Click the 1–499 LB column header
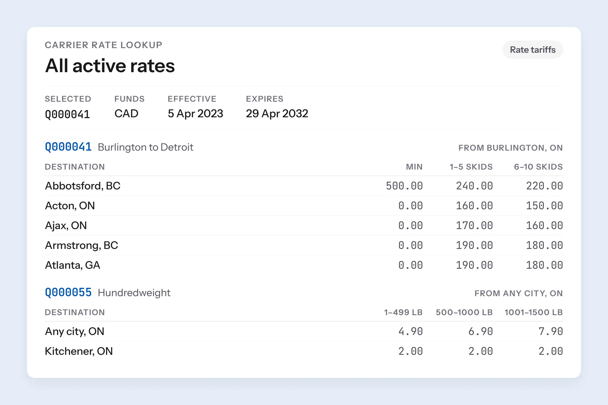 pyautogui.click(x=403, y=312)
